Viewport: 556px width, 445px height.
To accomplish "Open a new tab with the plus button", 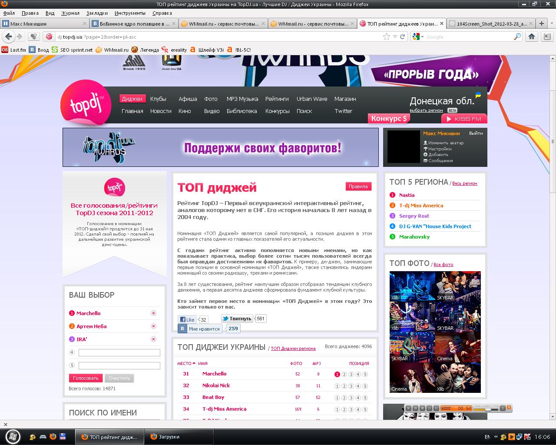I will pos(541,23).
